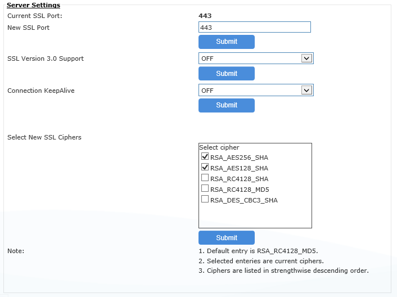Submit the SSL Version 3.0 Support setting
The width and height of the screenshot is (397, 297).
[227, 74]
